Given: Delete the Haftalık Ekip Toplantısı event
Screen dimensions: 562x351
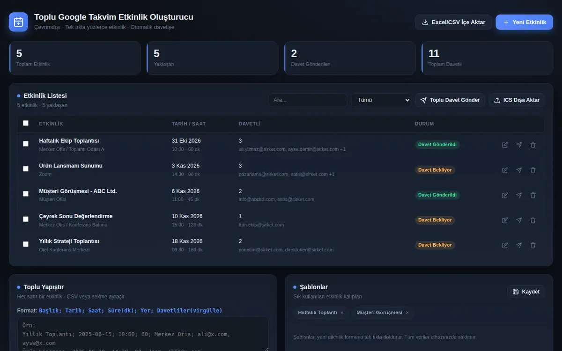Looking at the screenshot, I should point(533,145).
